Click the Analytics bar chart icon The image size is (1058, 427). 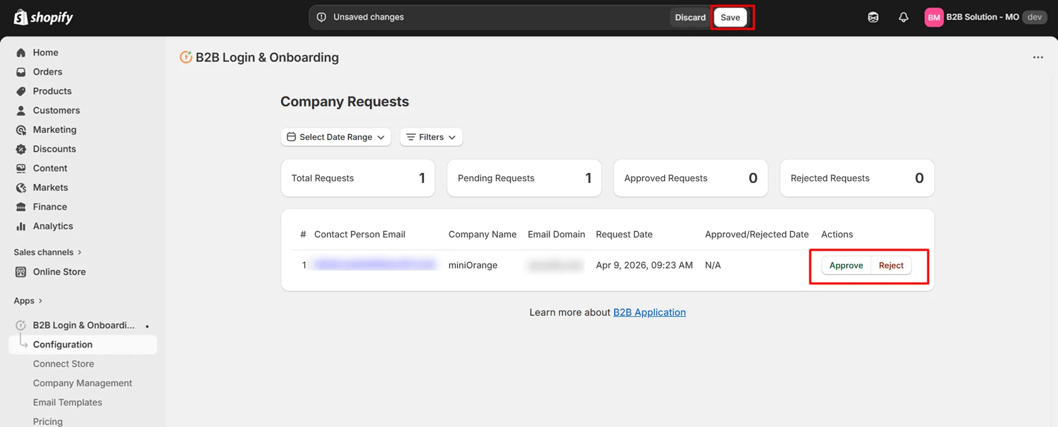pyautogui.click(x=21, y=226)
